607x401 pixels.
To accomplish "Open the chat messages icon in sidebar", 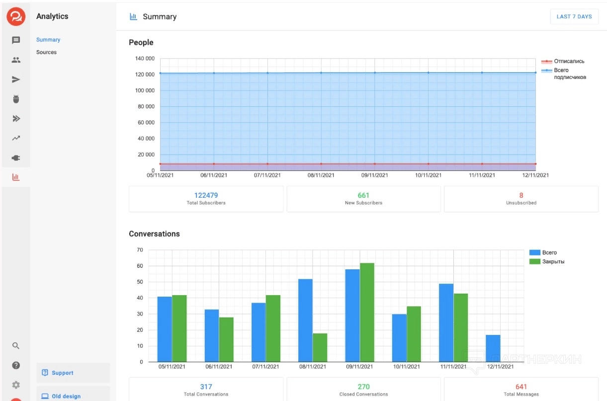I will point(16,40).
